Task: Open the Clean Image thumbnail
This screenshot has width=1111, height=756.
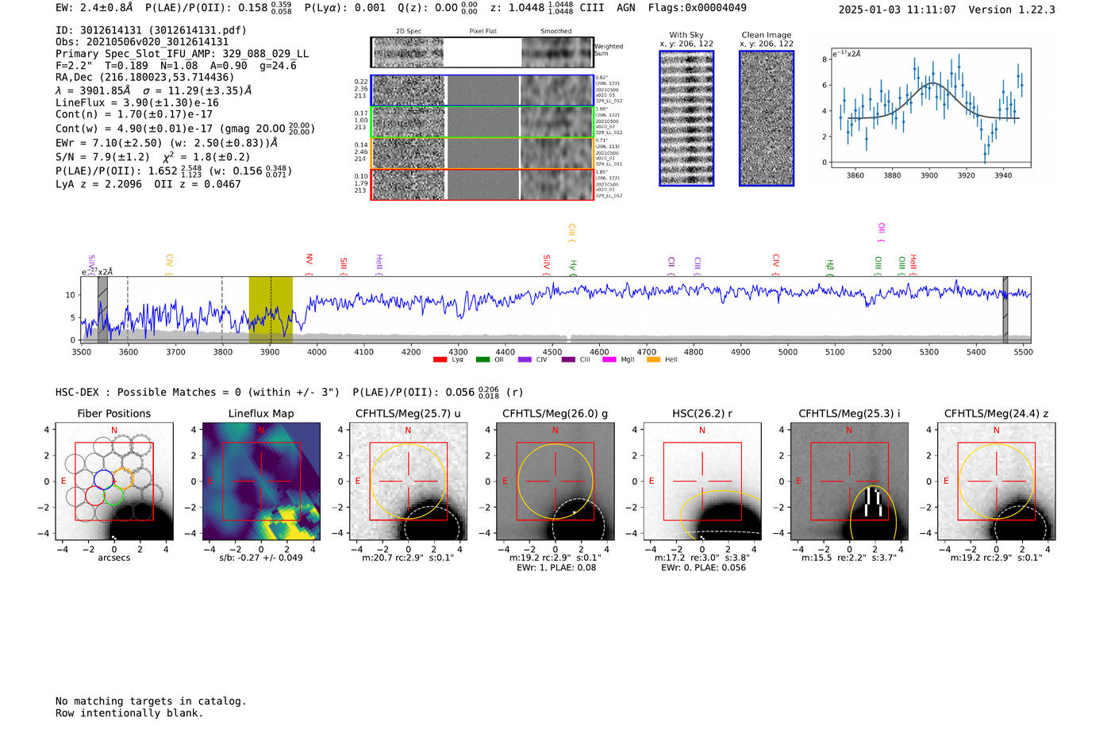Action: [767, 118]
